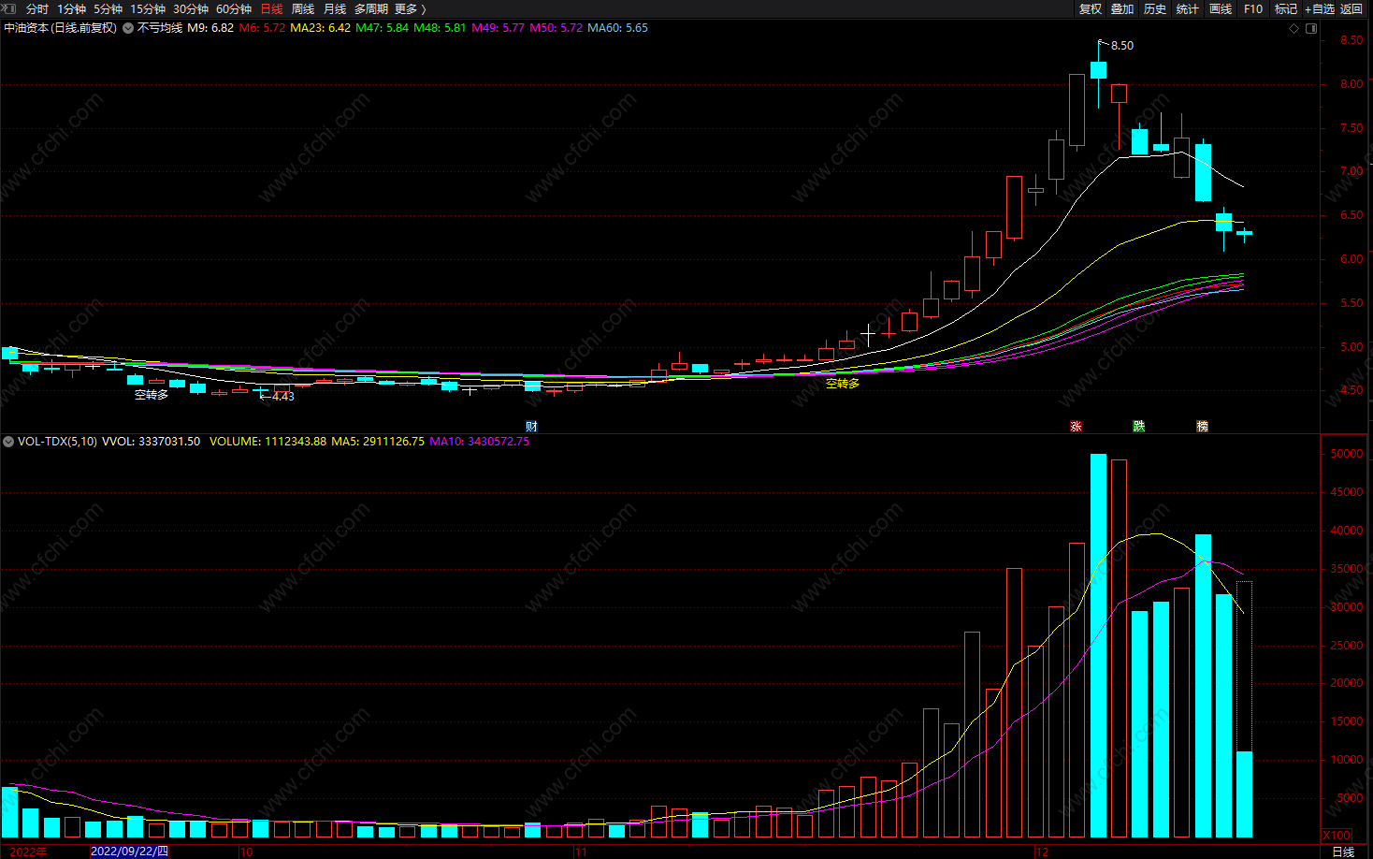Image resolution: width=1373 pixels, height=859 pixels.
Task: Expand main chart indicator dropdown arrow
Action: pos(128,28)
